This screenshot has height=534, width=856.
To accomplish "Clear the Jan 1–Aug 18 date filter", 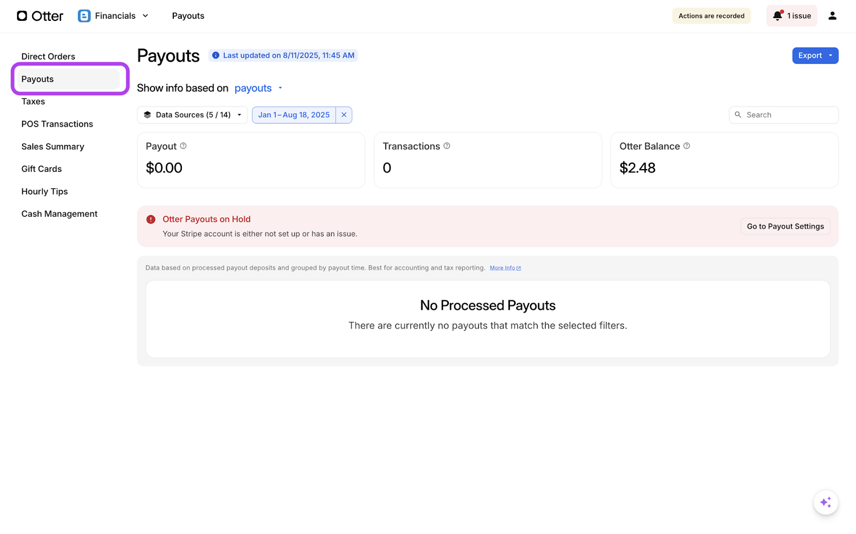I will coord(344,115).
